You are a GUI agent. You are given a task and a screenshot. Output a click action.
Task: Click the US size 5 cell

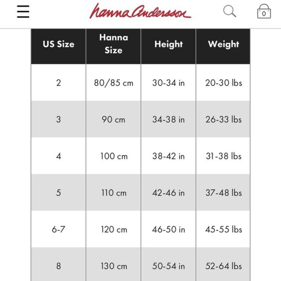[58, 192]
